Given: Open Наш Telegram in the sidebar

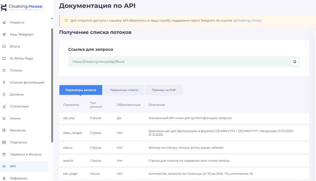Looking at the screenshot, I should pyautogui.click(x=22, y=35).
